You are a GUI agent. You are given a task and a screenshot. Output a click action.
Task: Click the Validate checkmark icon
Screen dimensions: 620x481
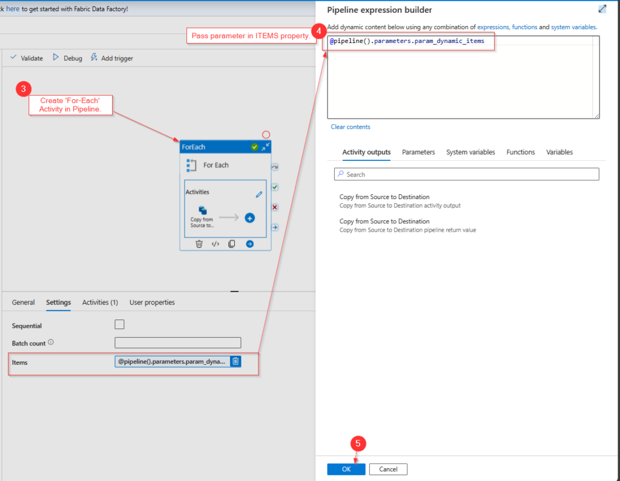click(x=13, y=57)
